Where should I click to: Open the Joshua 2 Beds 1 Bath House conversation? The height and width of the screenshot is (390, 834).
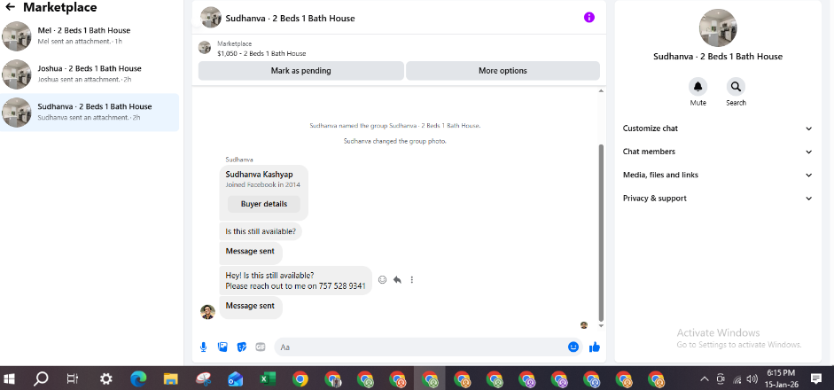click(90, 74)
